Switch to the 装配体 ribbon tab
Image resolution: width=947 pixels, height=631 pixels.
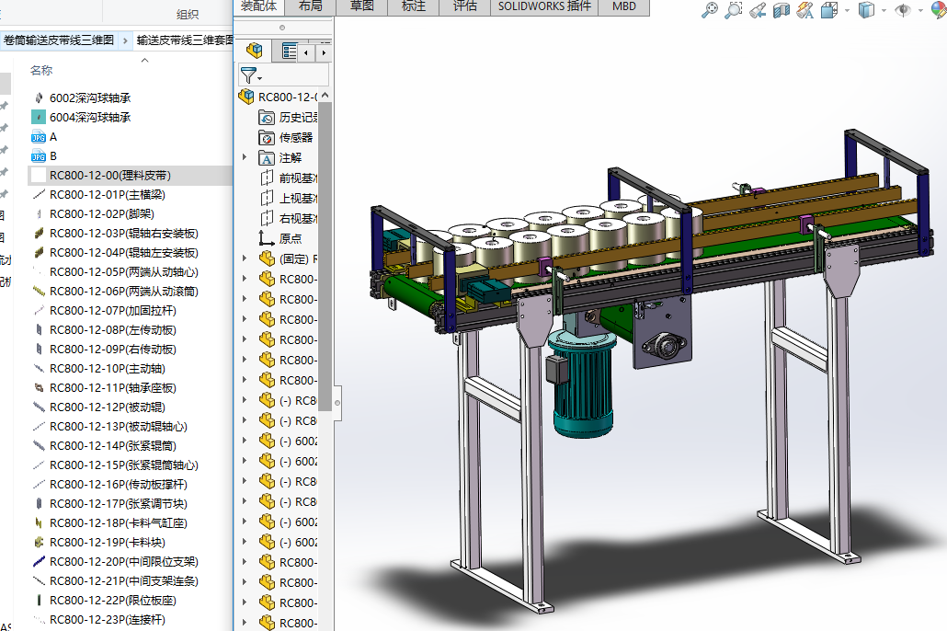tap(258, 6)
